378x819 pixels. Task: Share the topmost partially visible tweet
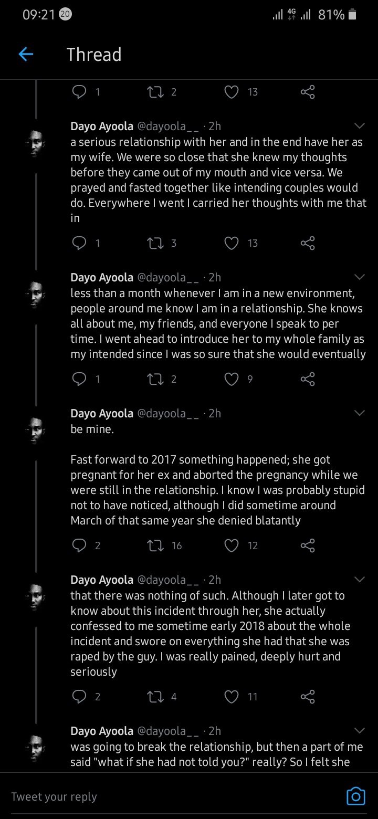308,92
